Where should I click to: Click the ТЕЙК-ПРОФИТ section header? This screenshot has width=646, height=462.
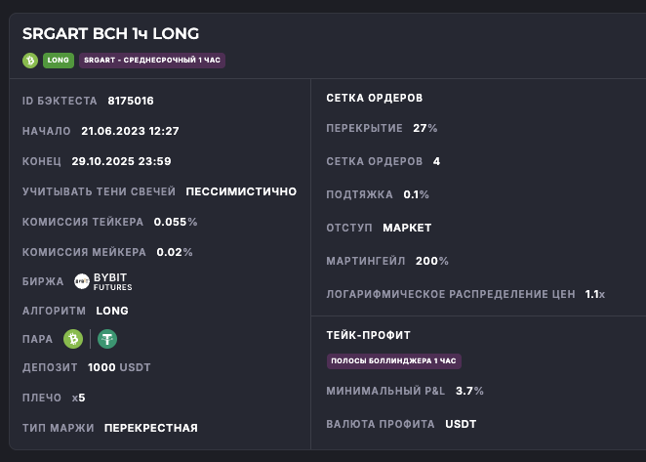(x=368, y=335)
